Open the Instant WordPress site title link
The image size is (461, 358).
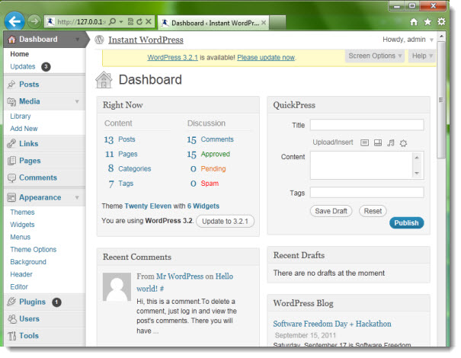[146, 40]
